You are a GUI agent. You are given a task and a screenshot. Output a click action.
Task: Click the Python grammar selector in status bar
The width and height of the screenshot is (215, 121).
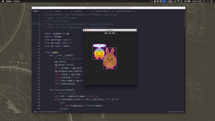pyautogui.click(x=175, y=112)
